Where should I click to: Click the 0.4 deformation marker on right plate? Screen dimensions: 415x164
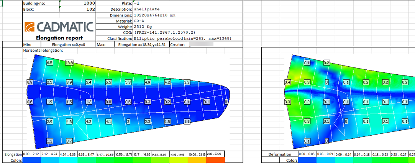(287, 82)
